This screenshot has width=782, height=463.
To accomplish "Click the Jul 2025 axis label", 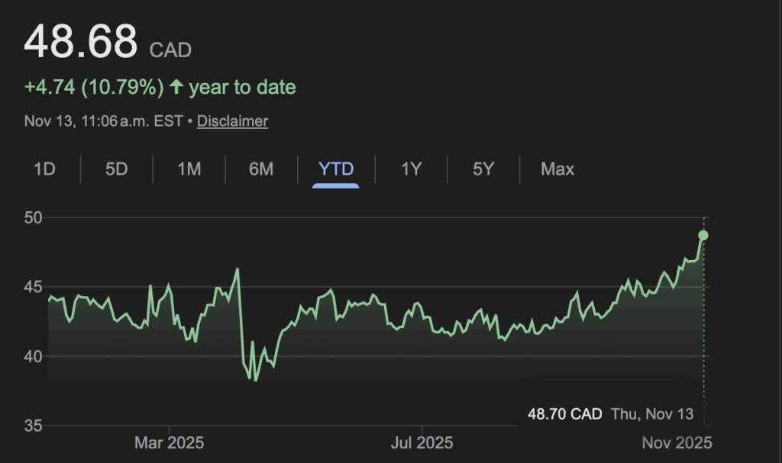I will [x=422, y=442].
